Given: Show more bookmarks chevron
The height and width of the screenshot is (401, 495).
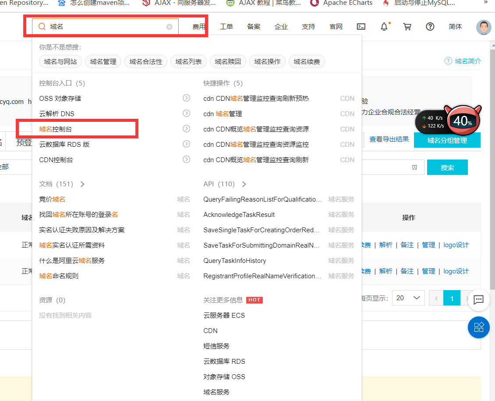Looking at the screenshot, I should point(485,3).
